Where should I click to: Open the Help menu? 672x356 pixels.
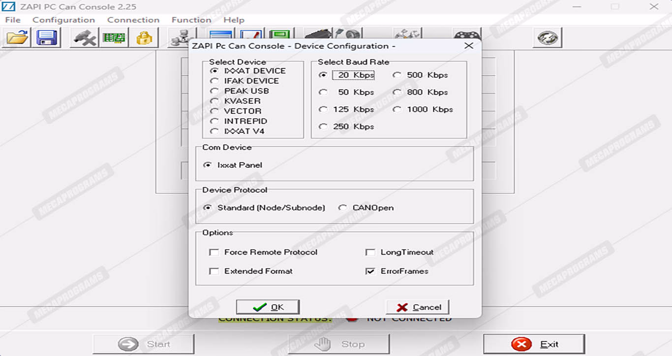click(x=234, y=20)
